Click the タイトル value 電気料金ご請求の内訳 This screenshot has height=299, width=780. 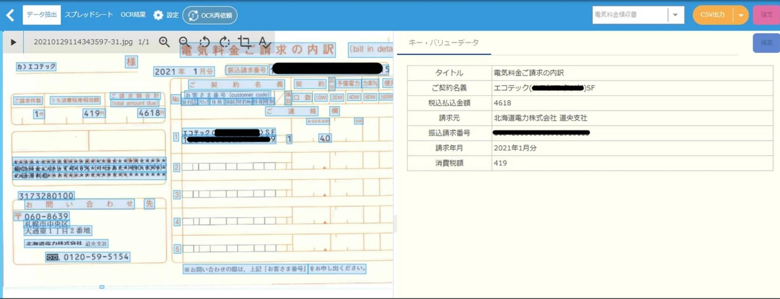point(529,73)
